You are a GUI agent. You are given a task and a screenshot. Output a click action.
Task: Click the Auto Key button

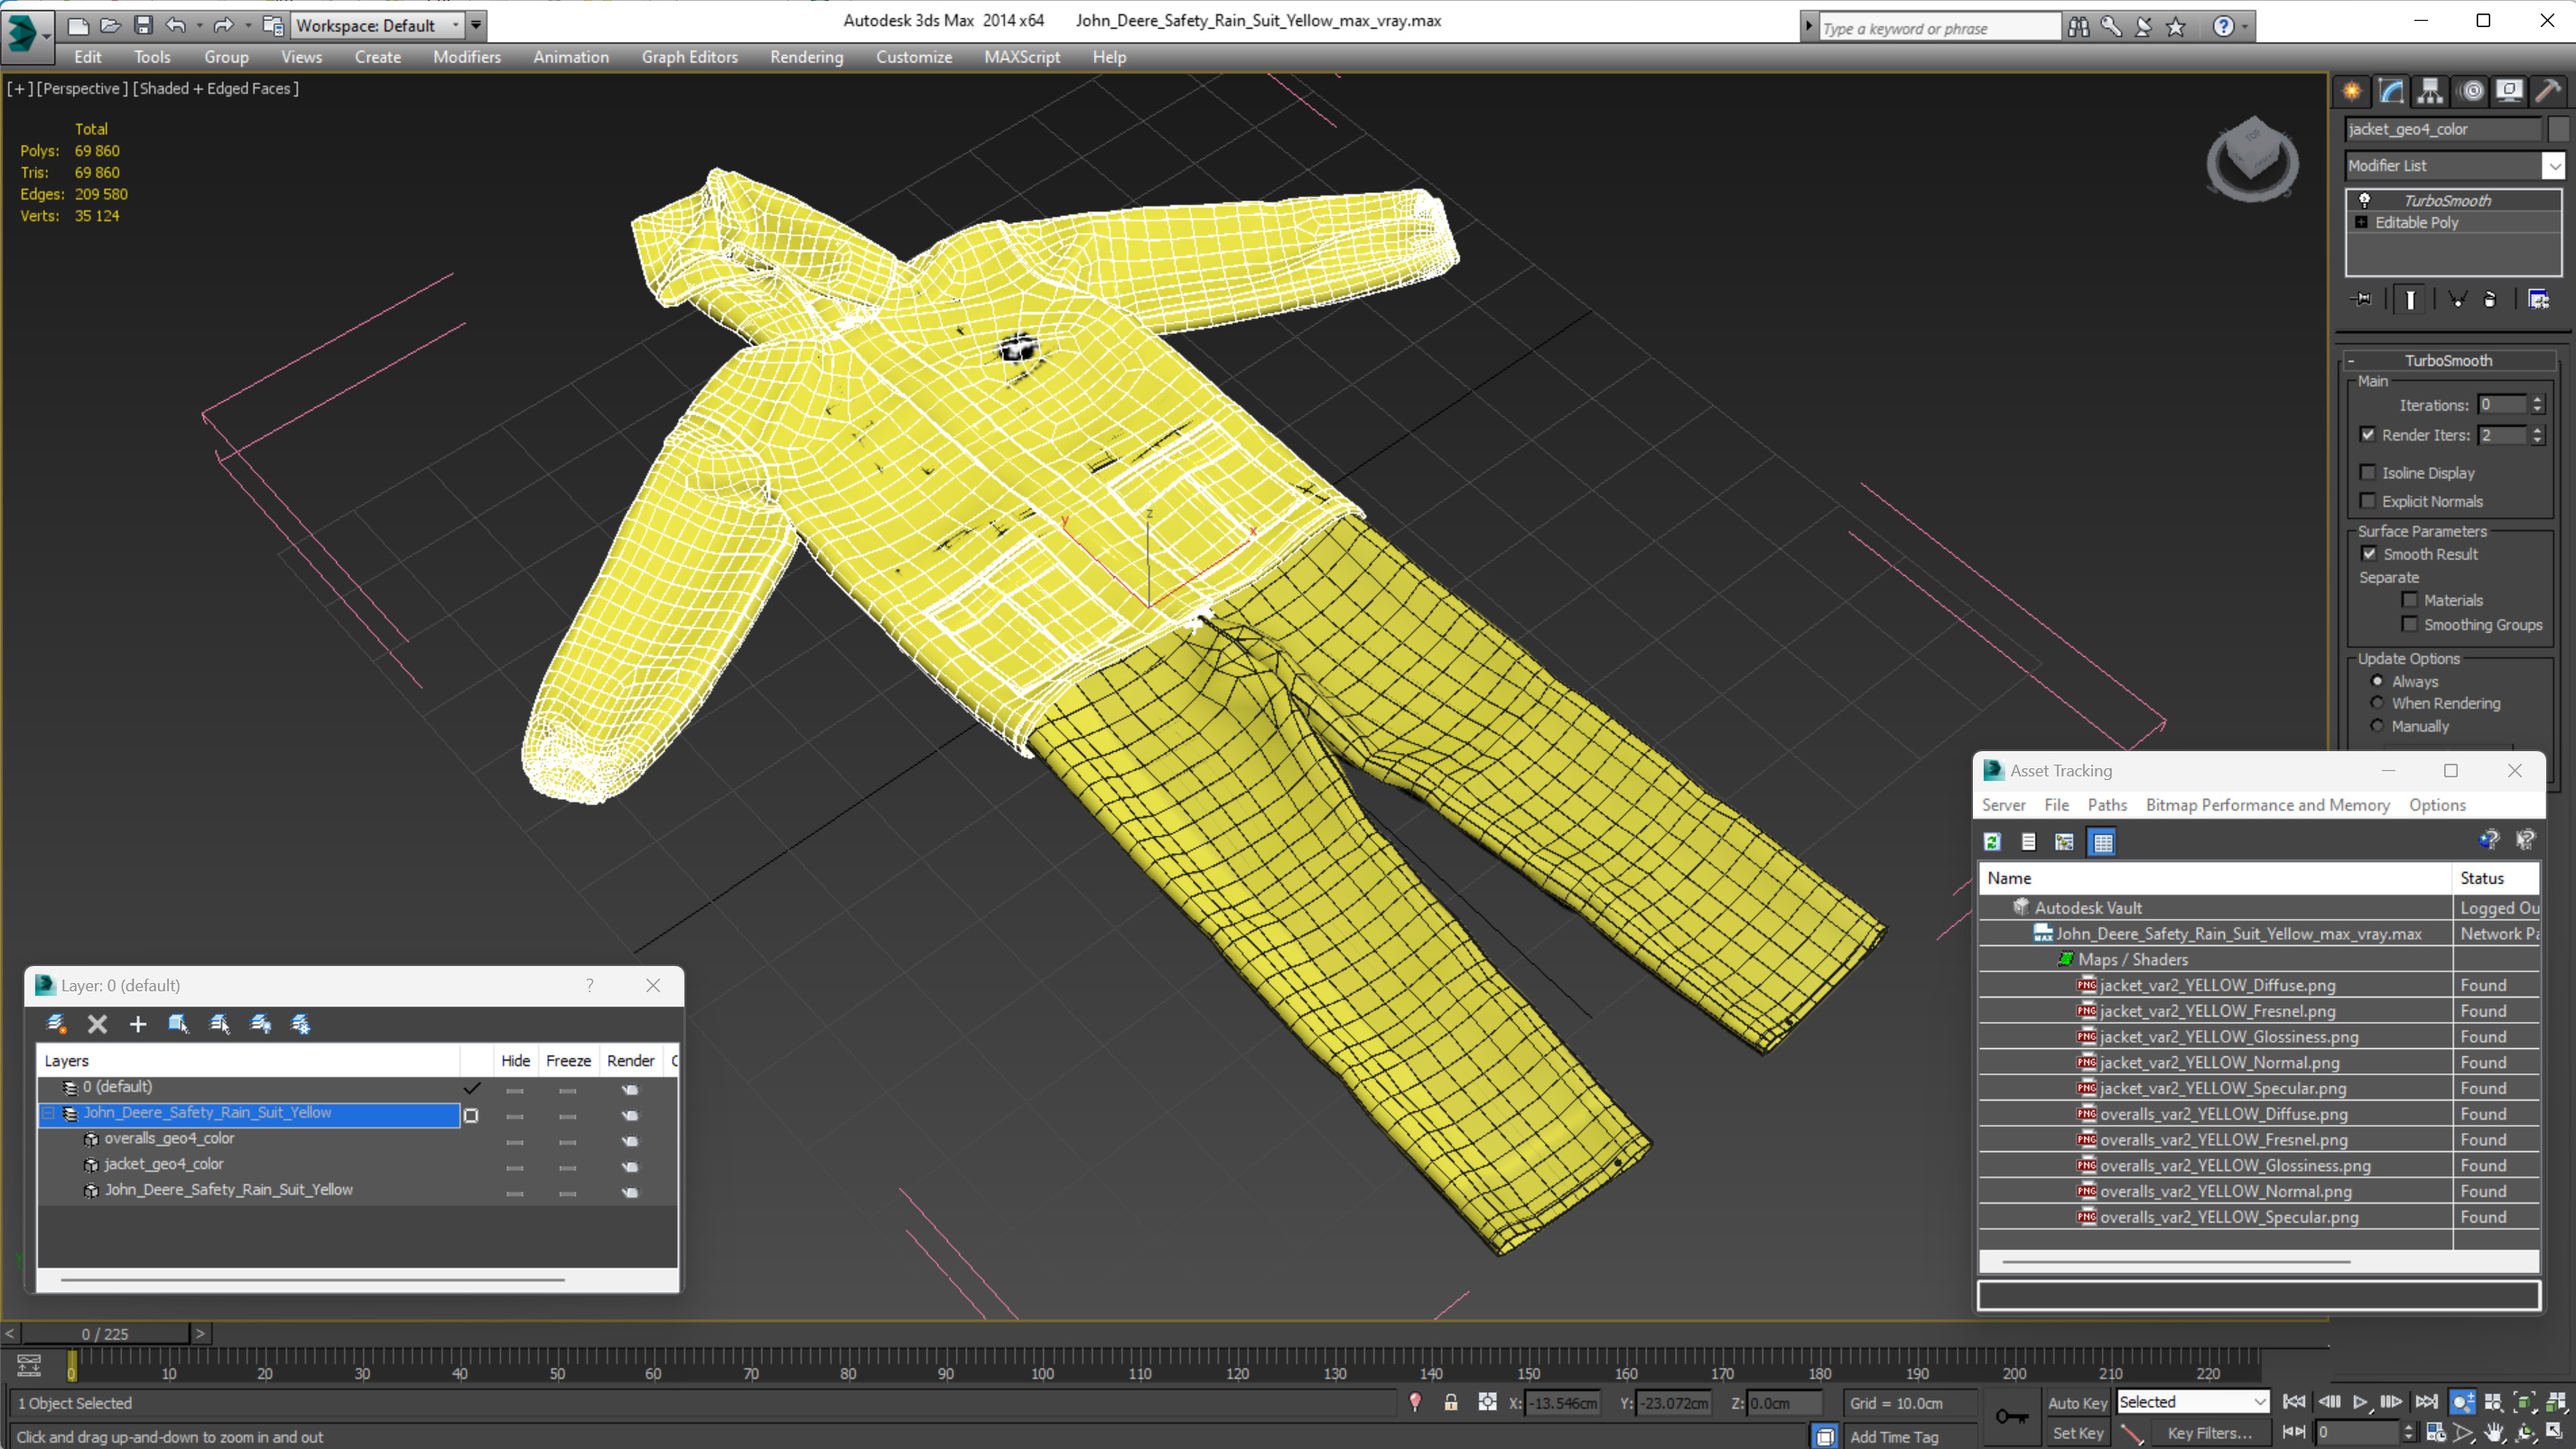click(2077, 1403)
